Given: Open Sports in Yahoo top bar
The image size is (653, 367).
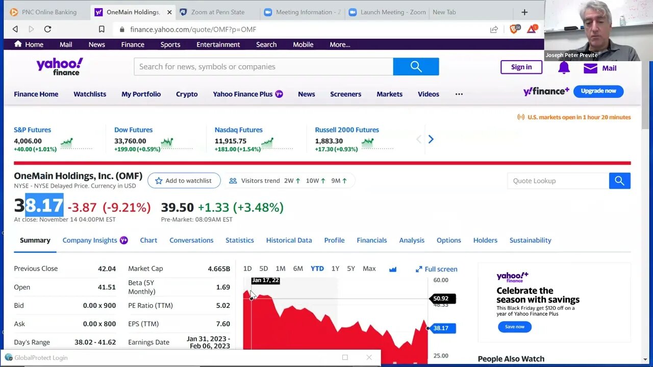Looking at the screenshot, I should (x=170, y=44).
